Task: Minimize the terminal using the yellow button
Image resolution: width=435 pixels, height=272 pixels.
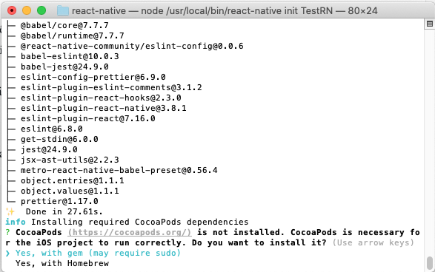Action: (27, 10)
